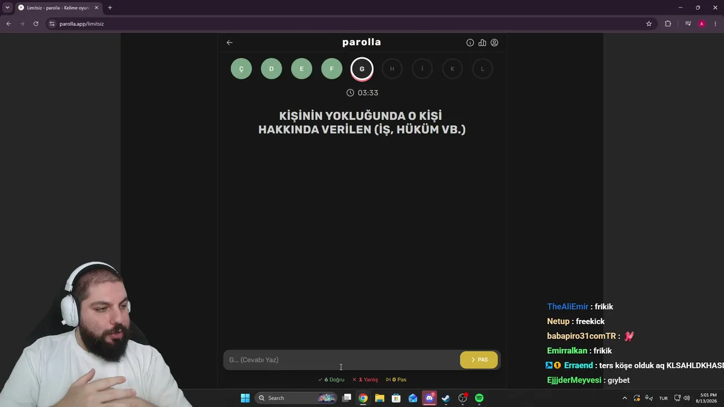Show hidden system tray icons
Image resolution: width=724 pixels, height=407 pixels.
(624, 398)
